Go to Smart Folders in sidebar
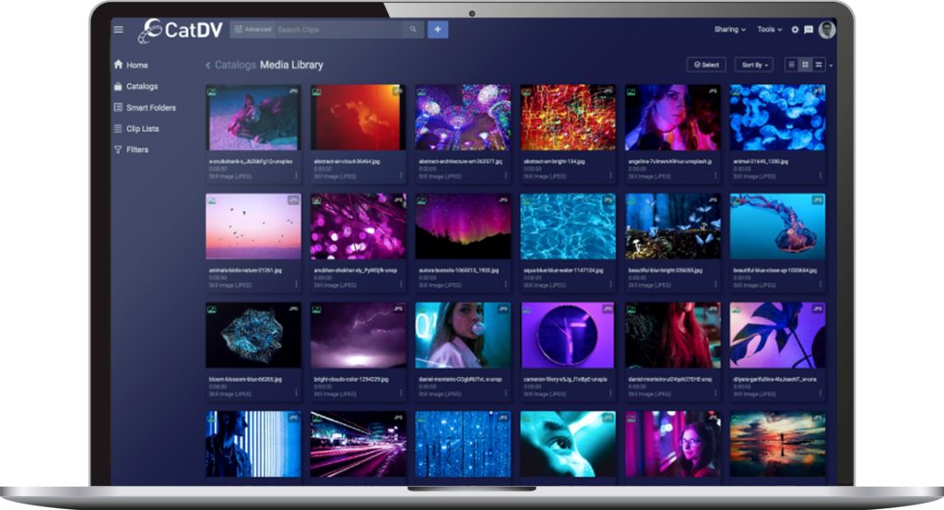Image resolution: width=944 pixels, height=510 pixels. (x=150, y=108)
